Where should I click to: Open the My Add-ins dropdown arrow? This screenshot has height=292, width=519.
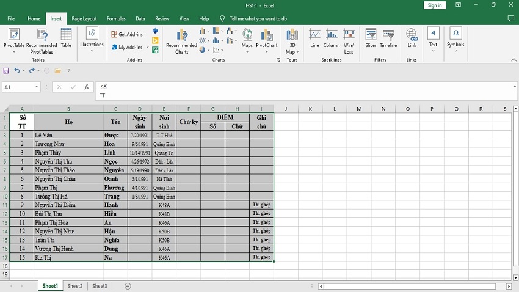147,47
